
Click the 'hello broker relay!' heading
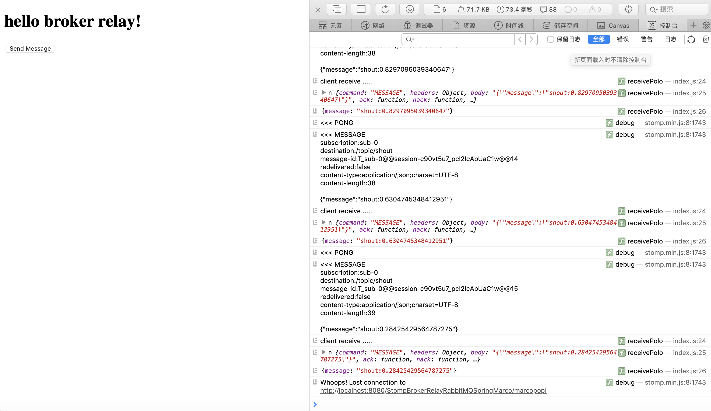pyautogui.click(x=72, y=21)
